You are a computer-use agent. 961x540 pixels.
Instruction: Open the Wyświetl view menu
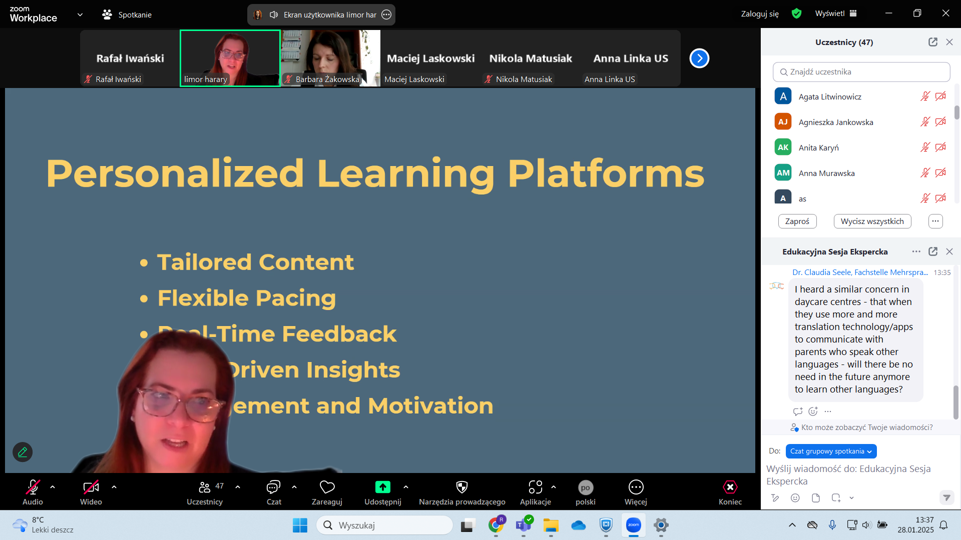pos(836,13)
